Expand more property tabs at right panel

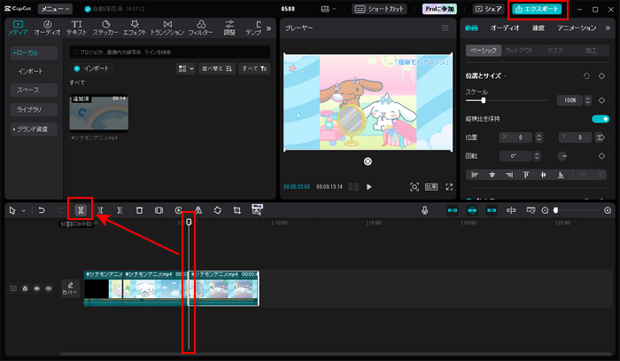(608, 28)
